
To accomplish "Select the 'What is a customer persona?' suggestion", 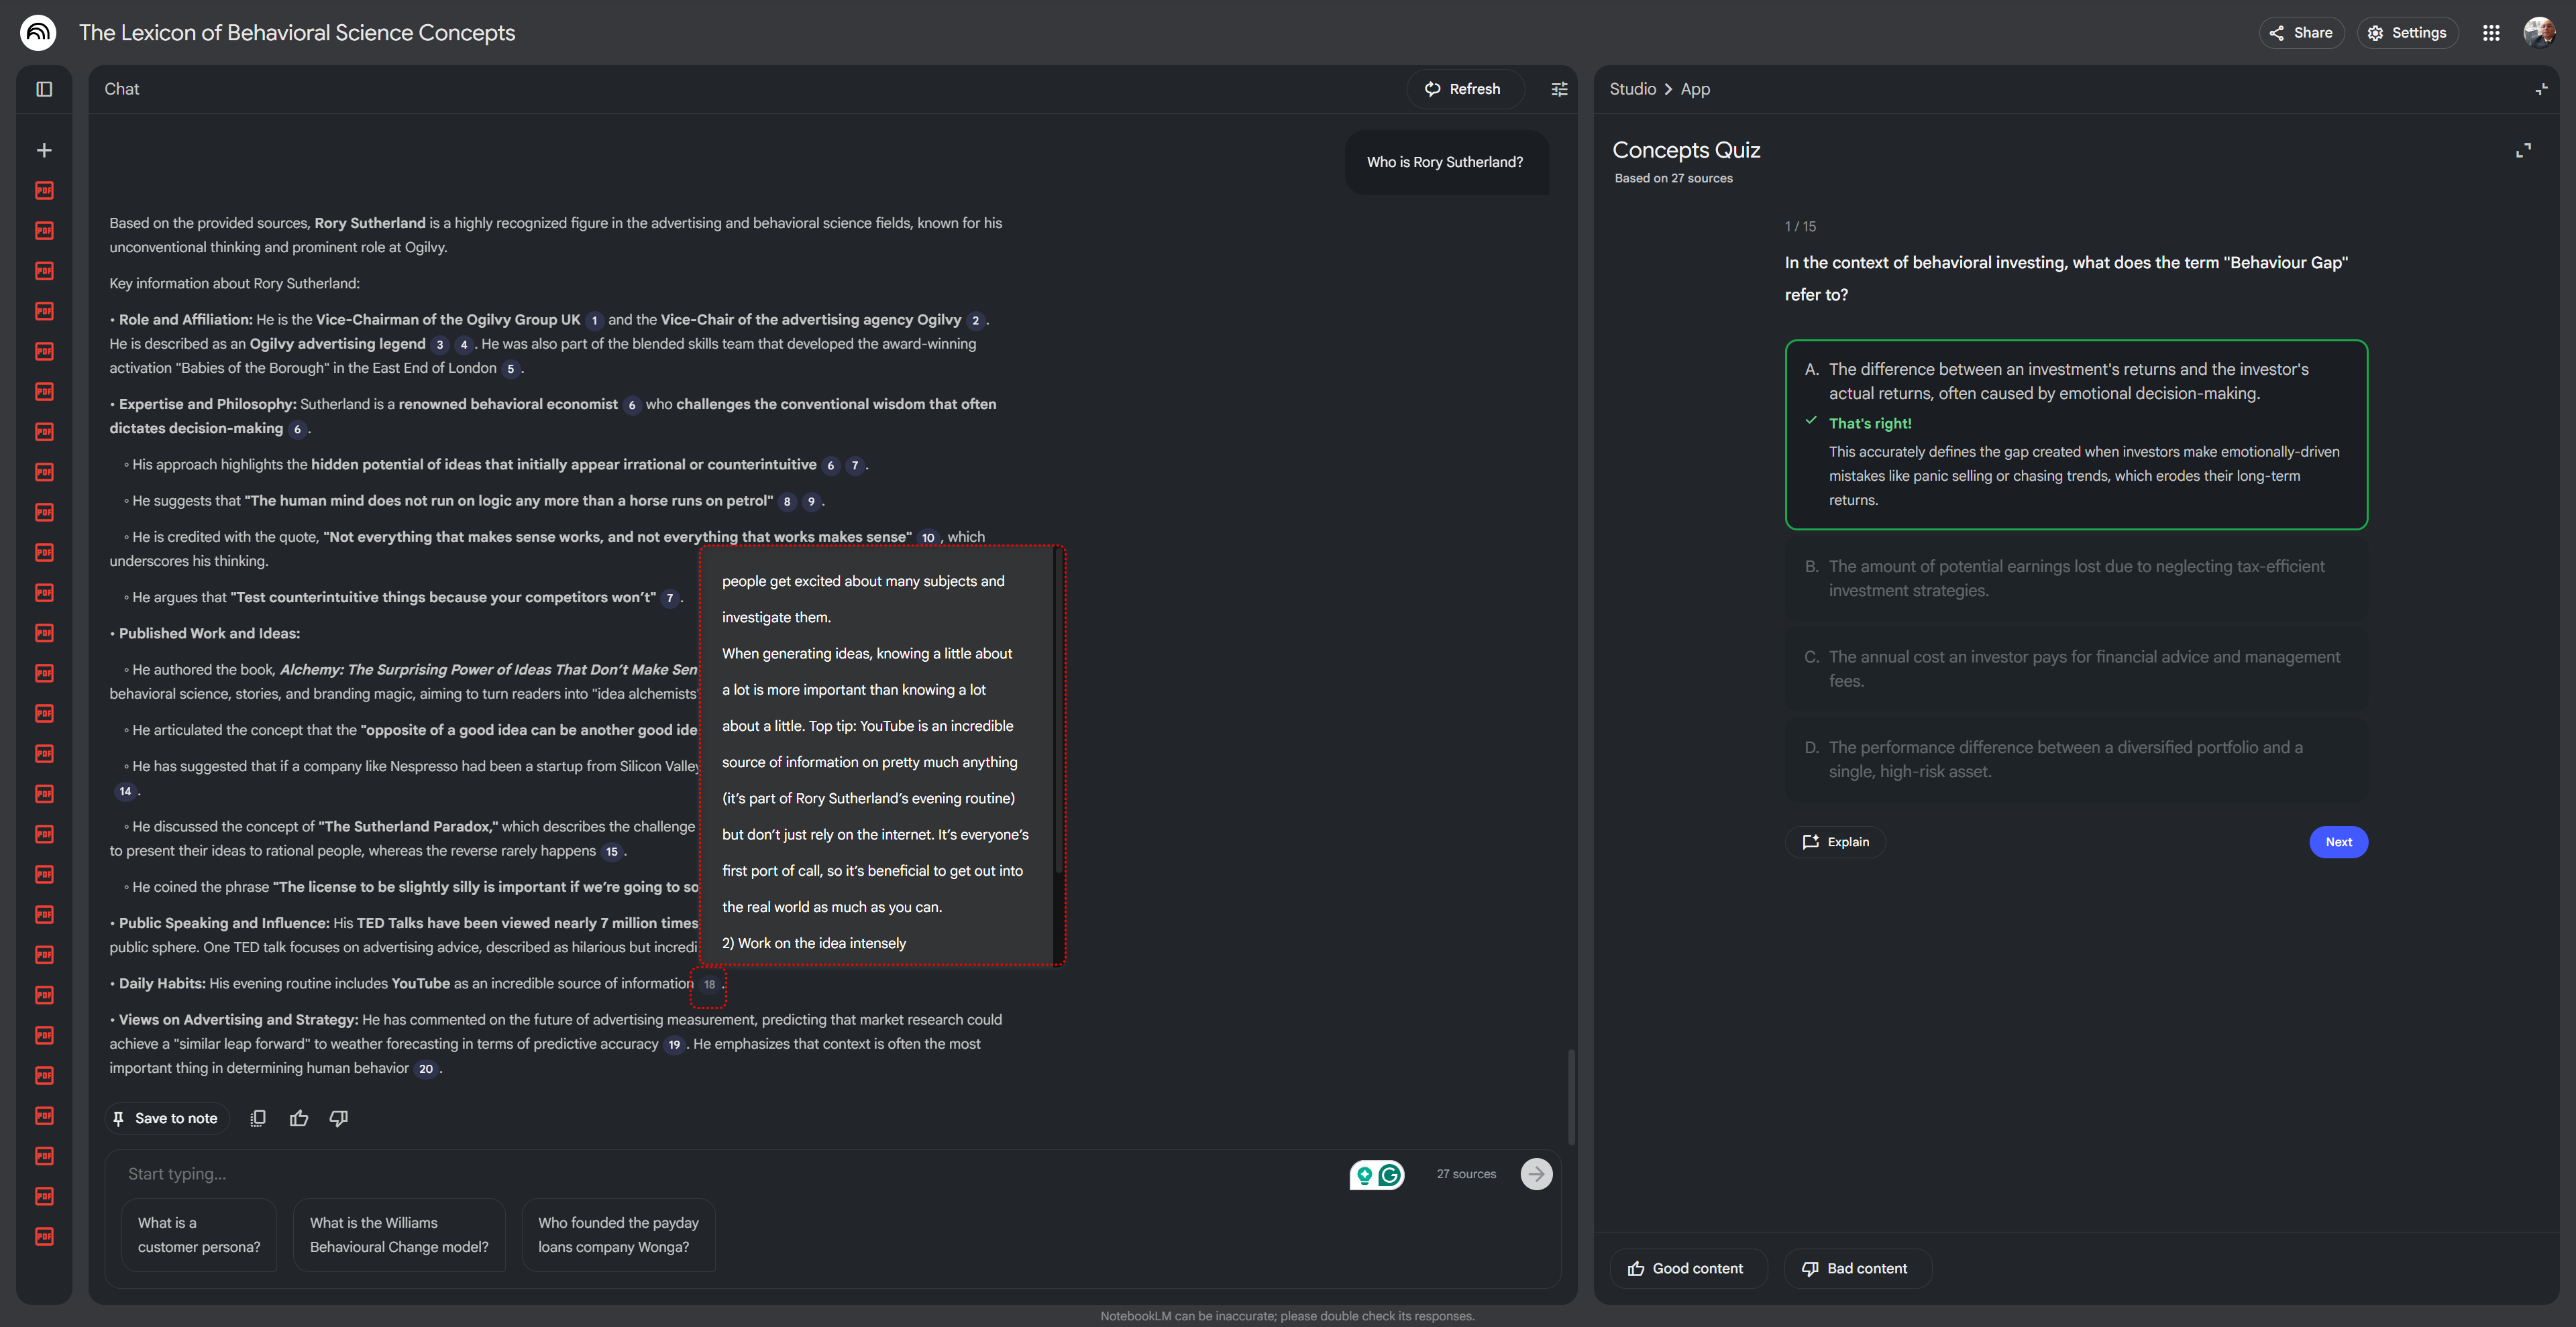I will (x=199, y=1235).
